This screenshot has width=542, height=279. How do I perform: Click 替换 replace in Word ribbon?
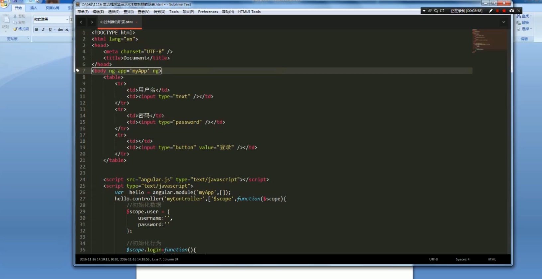(523, 23)
